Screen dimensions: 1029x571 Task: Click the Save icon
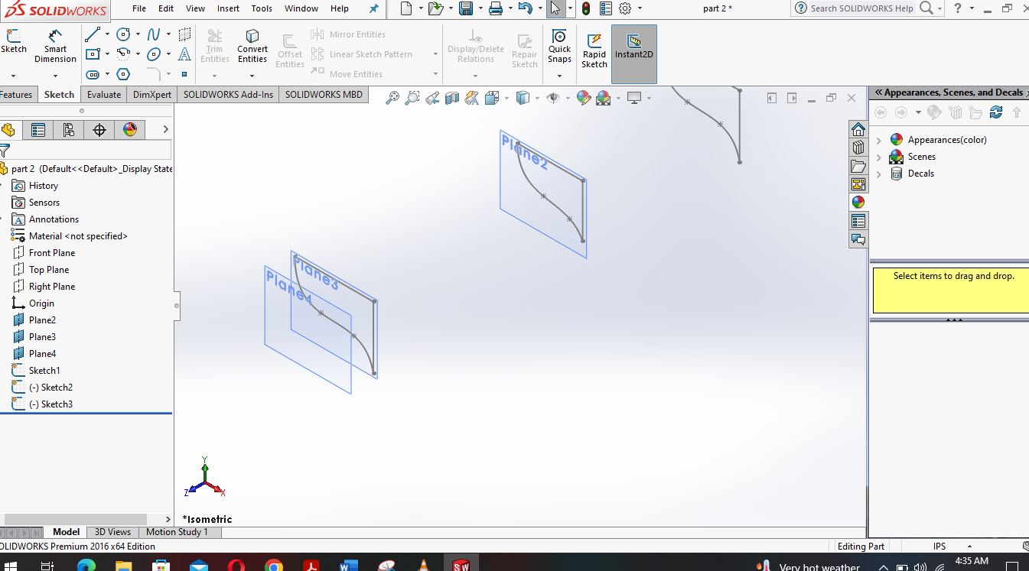tap(465, 8)
